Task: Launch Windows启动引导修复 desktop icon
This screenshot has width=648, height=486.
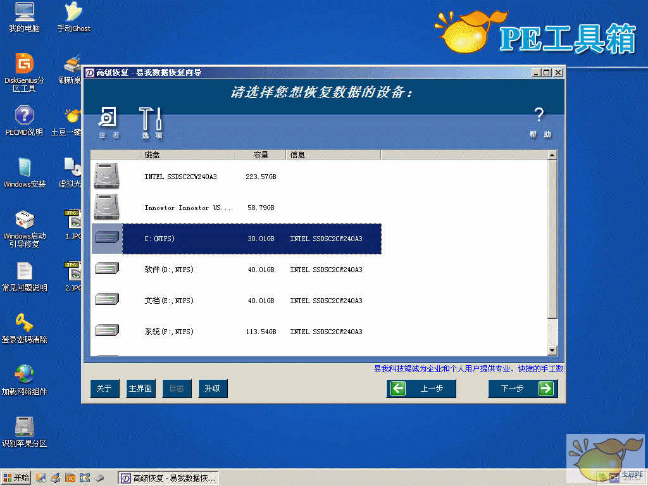Action: click(x=25, y=229)
